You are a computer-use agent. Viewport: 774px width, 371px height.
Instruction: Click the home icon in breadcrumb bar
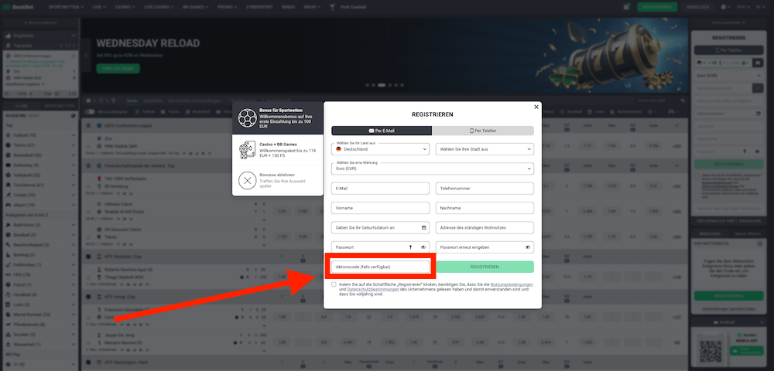[88, 100]
